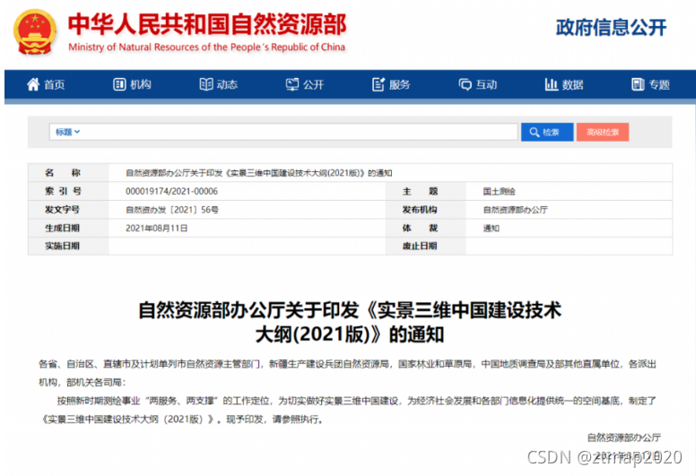Select the 自然资办发〔2021〕56号 document number
The image size is (696, 476).
tap(172, 210)
